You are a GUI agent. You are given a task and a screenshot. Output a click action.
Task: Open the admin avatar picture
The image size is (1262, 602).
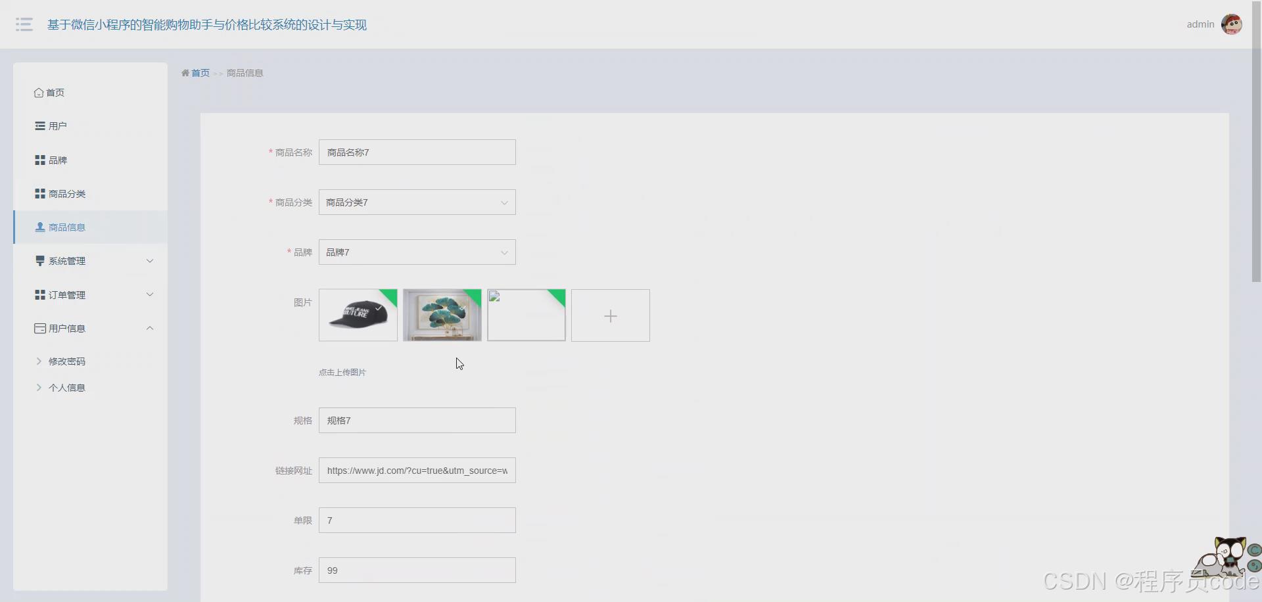pyautogui.click(x=1231, y=24)
